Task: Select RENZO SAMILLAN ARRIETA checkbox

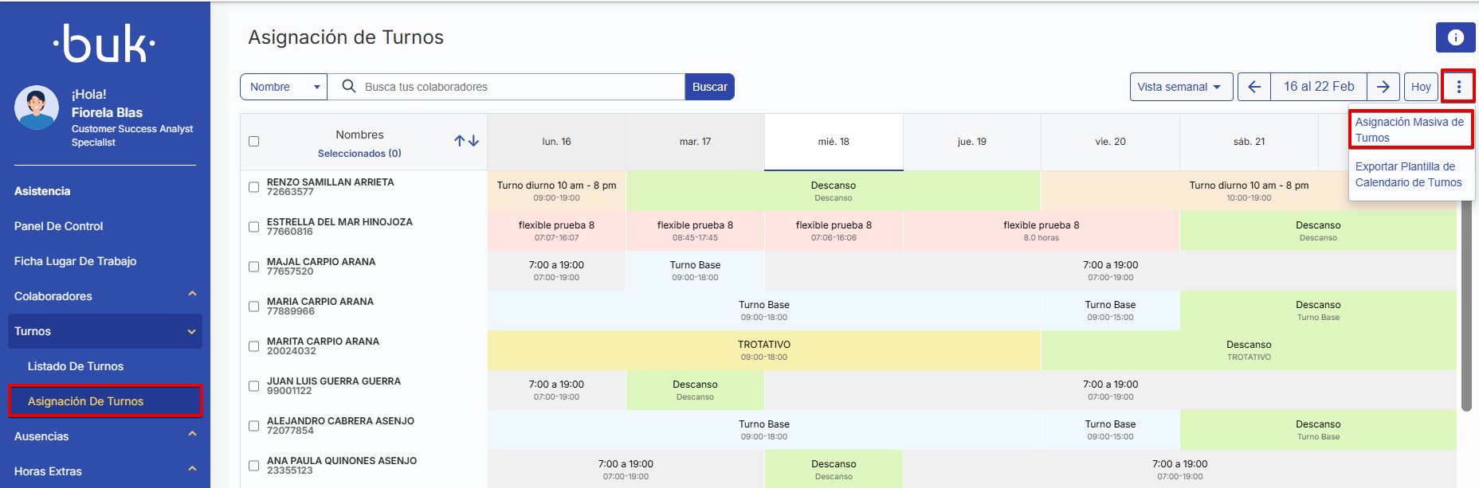Action: point(254,187)
